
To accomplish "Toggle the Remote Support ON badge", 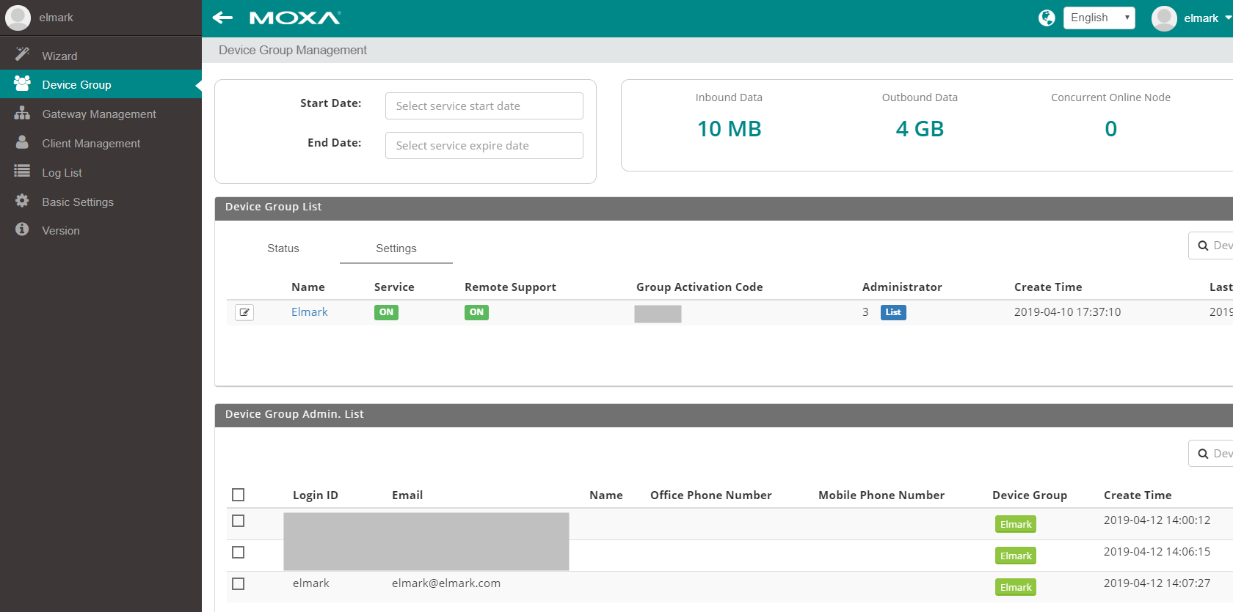I will point(476,312).
